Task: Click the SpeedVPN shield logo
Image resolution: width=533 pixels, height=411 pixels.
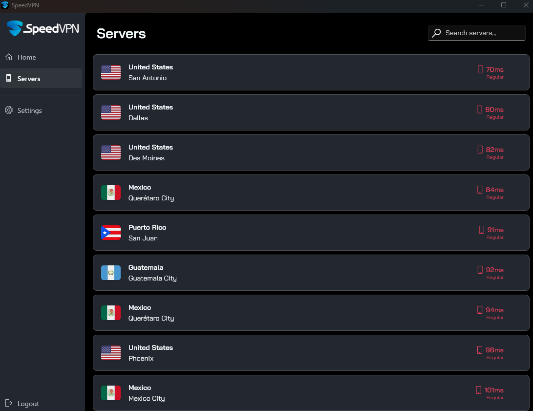Action: (x=15, y=28)
